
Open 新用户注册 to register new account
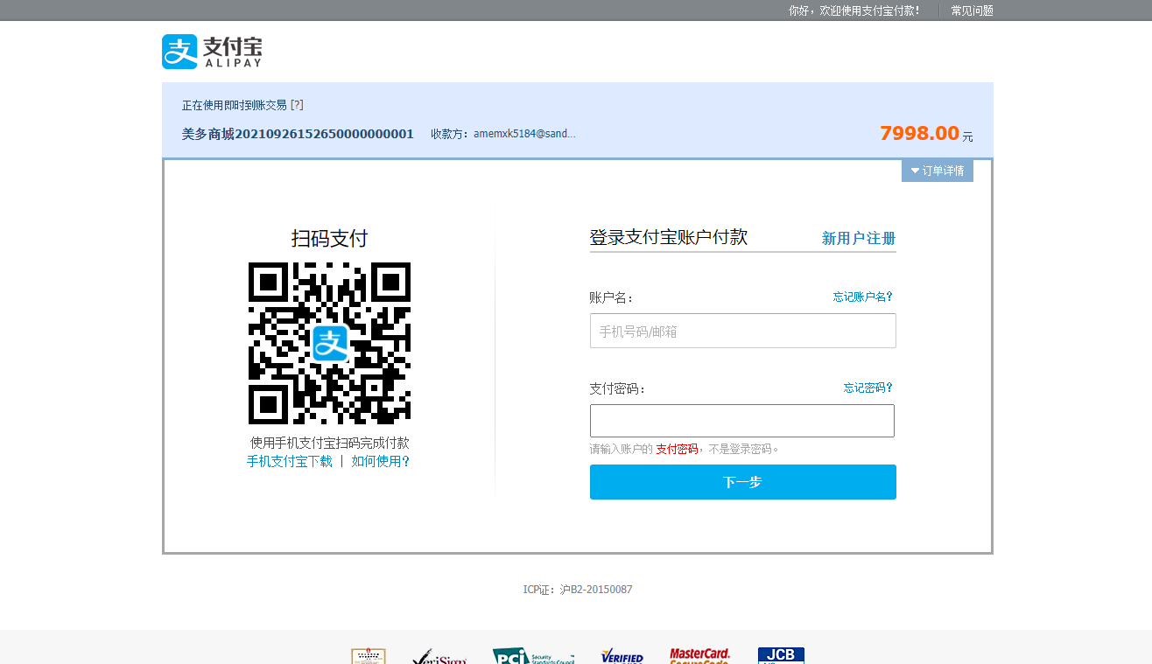(858, 238)
